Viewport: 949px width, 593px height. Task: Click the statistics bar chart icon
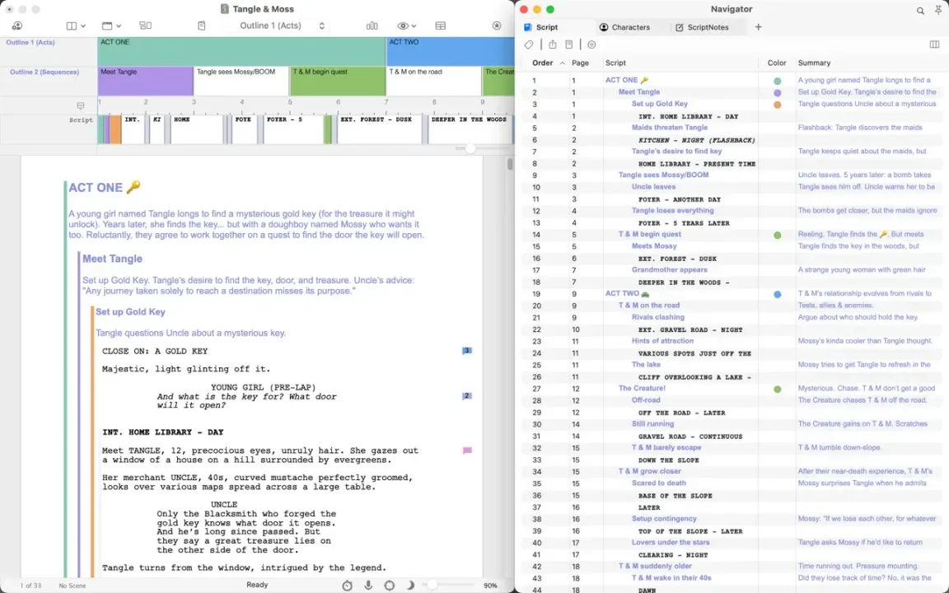pos(372,26)
